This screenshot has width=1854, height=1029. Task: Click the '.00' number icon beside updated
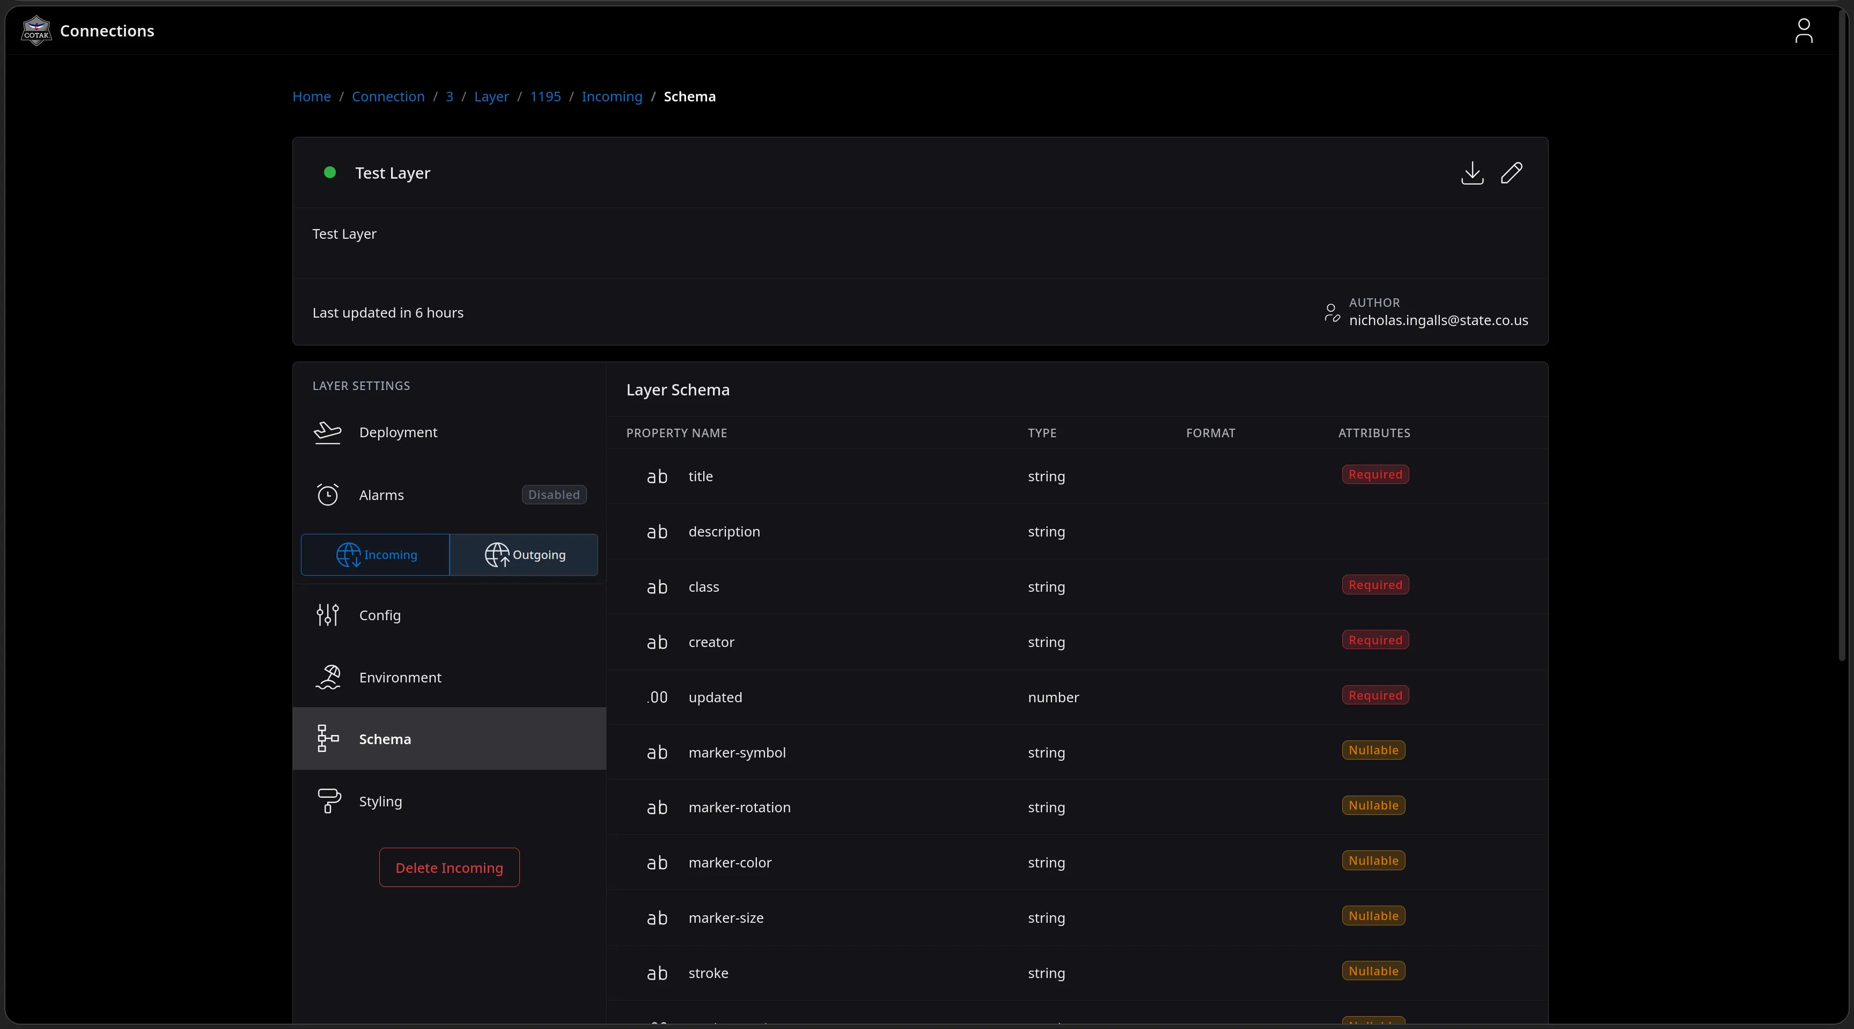[x=657, y=697]
